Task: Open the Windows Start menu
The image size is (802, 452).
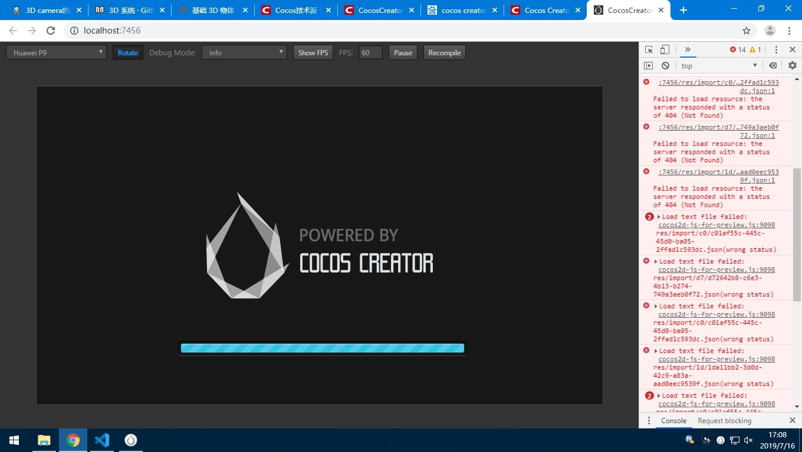Action: pos(14,440)
